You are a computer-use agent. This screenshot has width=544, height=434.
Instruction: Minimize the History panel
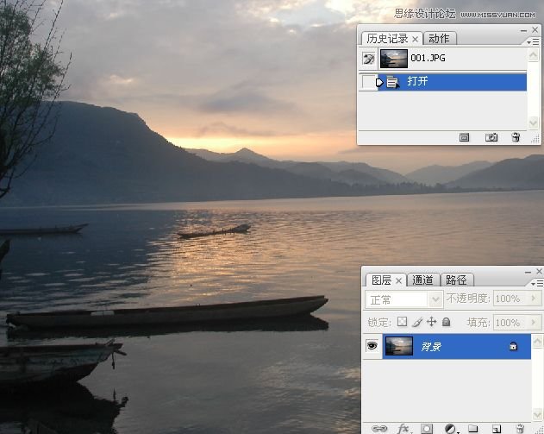[x=524, y=30]
